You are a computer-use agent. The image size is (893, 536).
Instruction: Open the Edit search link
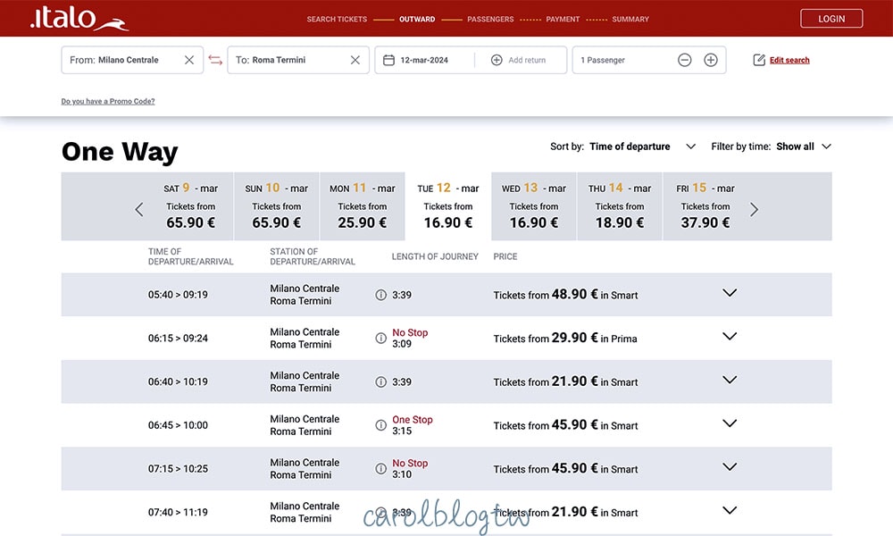(x=789, y=60)
